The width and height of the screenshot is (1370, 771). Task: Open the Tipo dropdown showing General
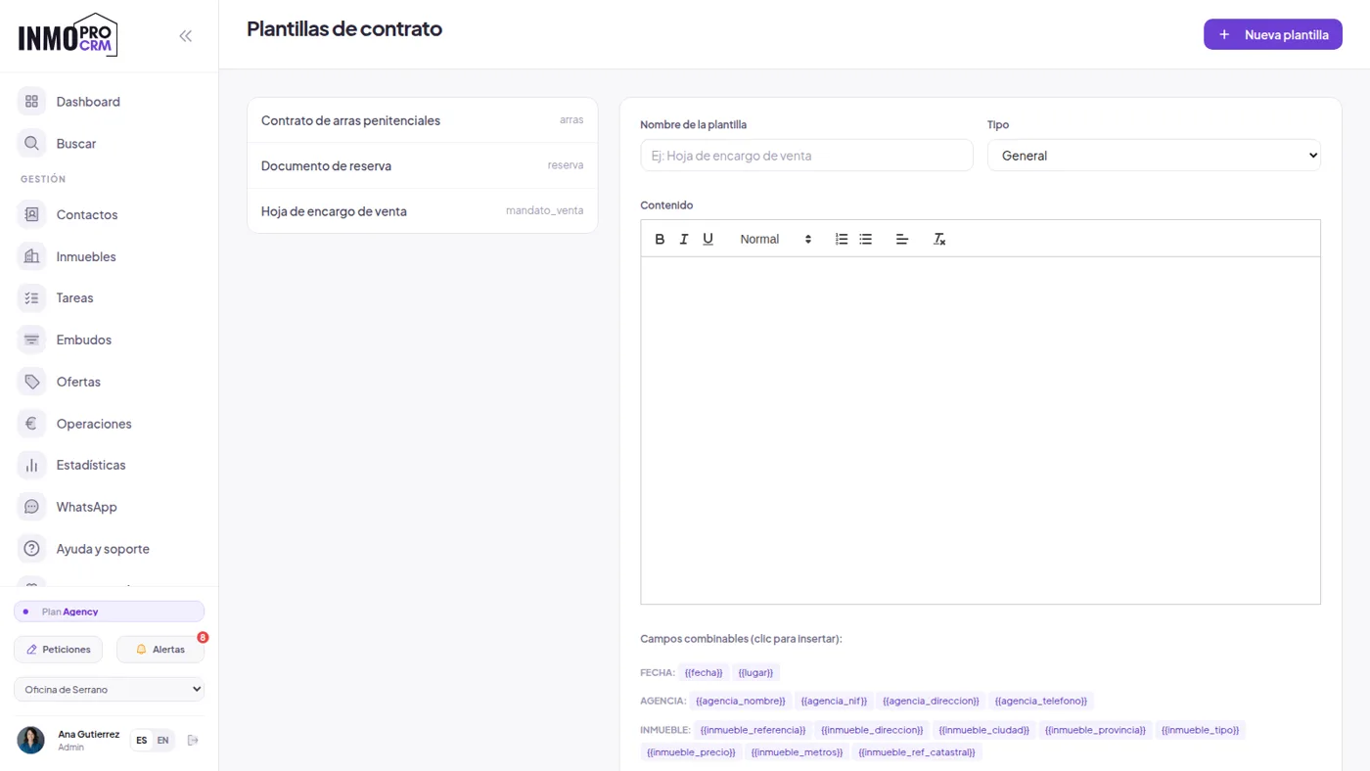click(x=1154, y=156)
